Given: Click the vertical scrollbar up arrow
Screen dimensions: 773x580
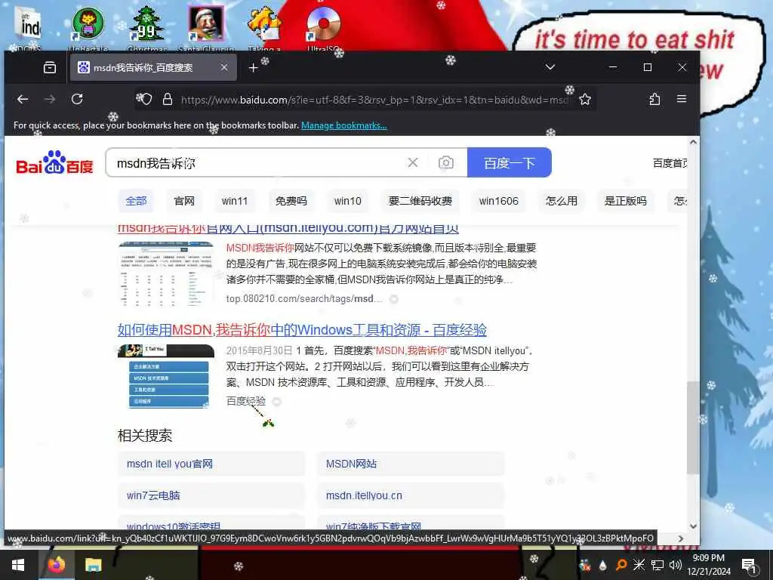Looking at the screenshot, I should click(693, 143).
